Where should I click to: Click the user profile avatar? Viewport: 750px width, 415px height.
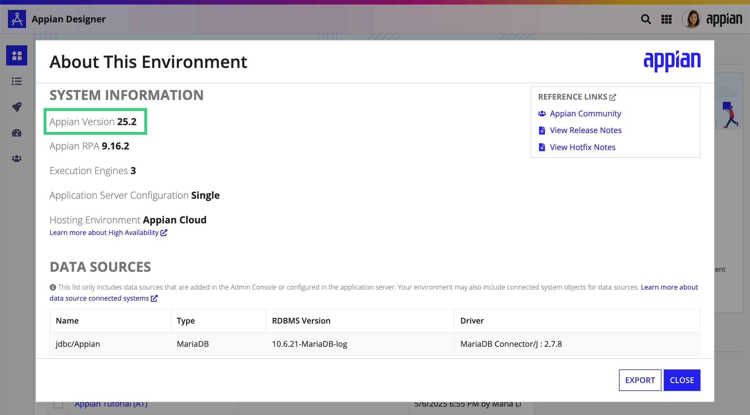coord(691,19)
